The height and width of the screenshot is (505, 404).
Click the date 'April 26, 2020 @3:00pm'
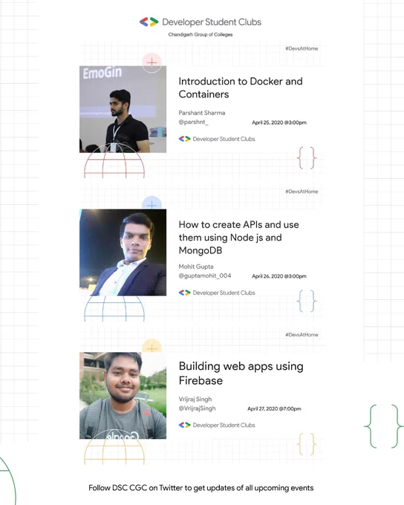[x=279, y=276]
